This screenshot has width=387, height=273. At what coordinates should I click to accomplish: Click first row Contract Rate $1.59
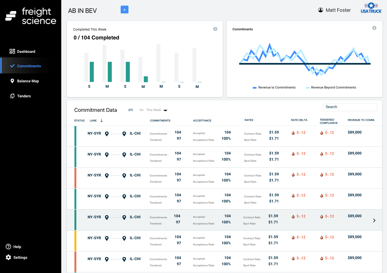[274, 132]
